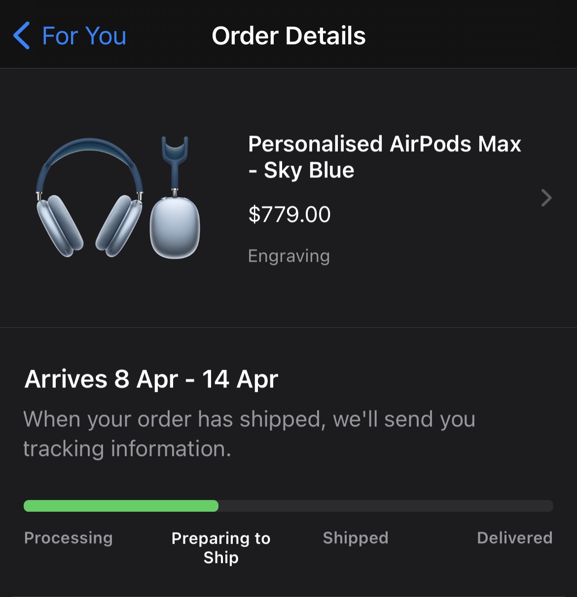
Task: Tap the Order Details title
Action: pos(288,36)
